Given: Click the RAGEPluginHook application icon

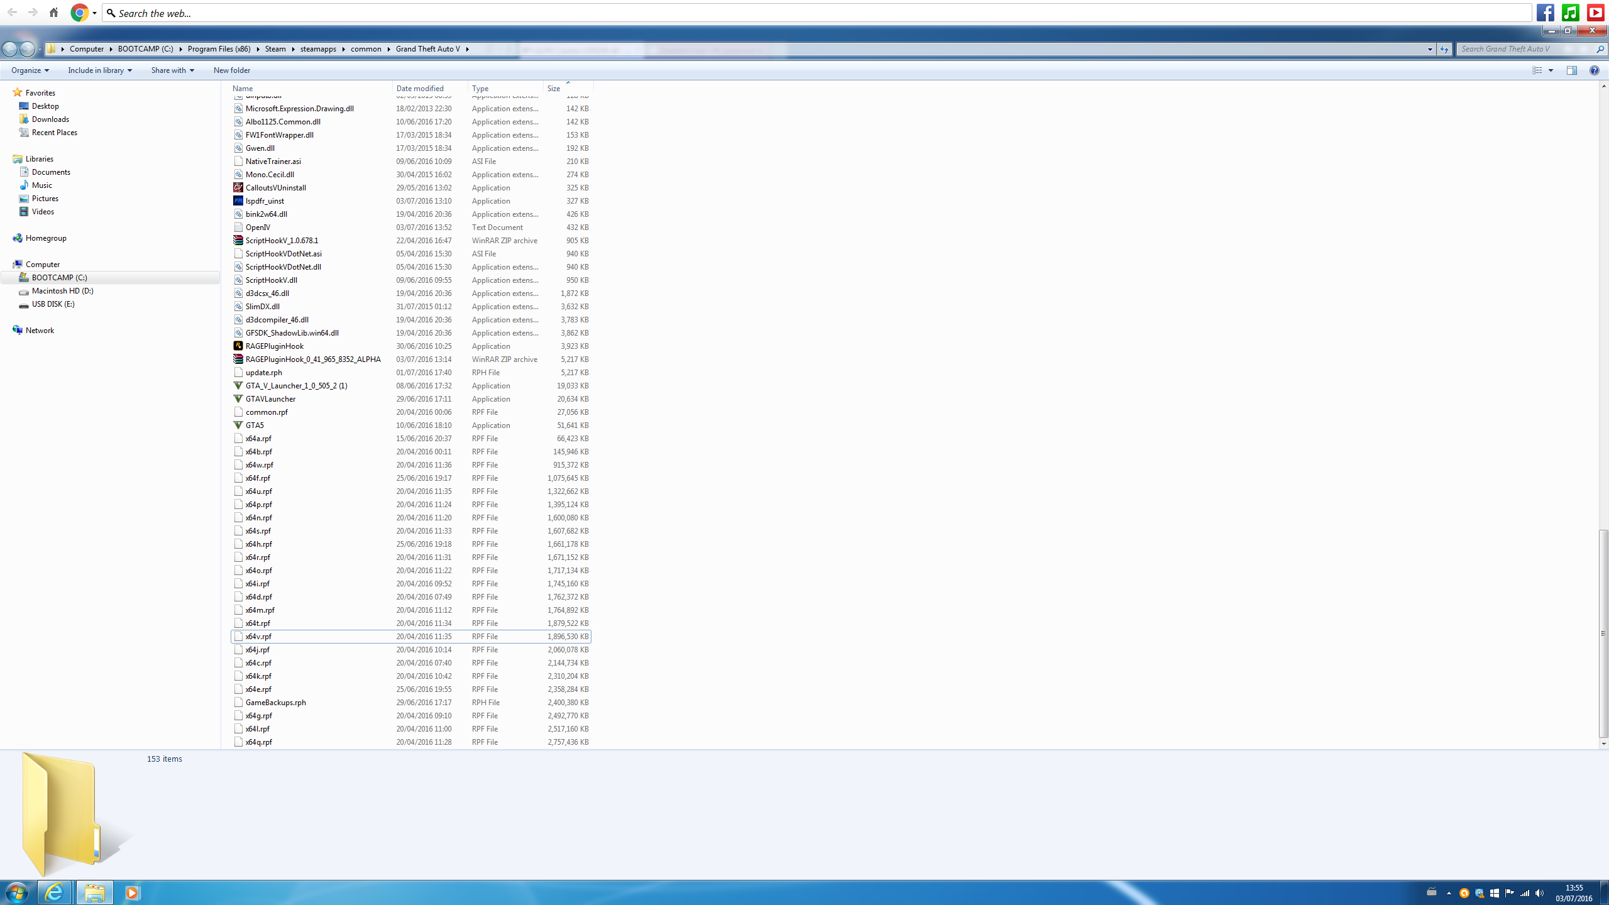Looking at the screenshot, I should [238, 346].
